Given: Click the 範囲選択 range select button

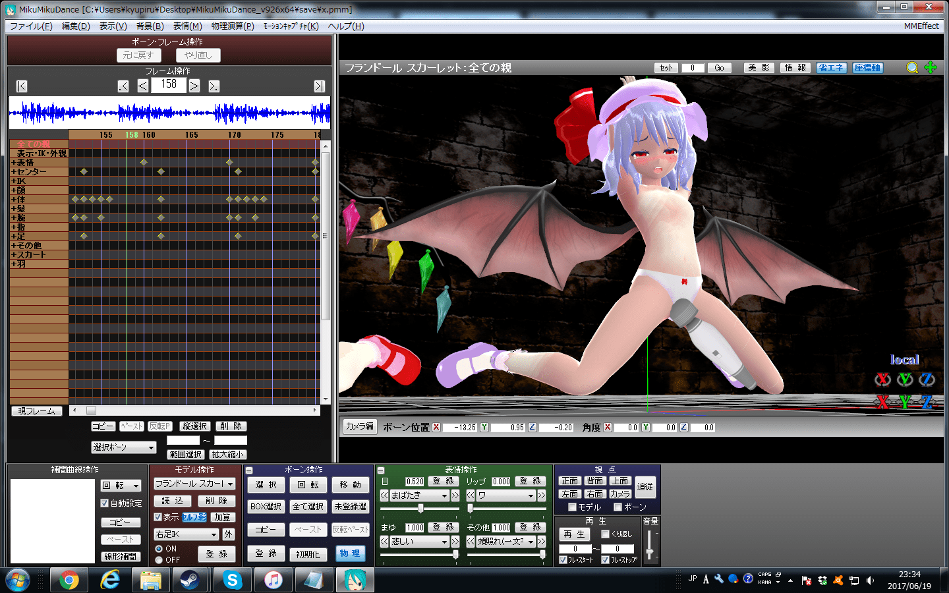Looking at the screenshot, I should (x=186, y=455).
